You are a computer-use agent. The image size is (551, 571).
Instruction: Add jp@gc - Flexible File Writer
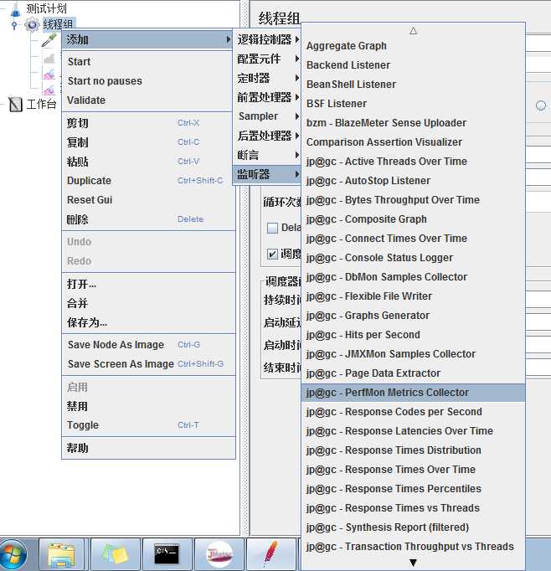click(x=413, y=296)
